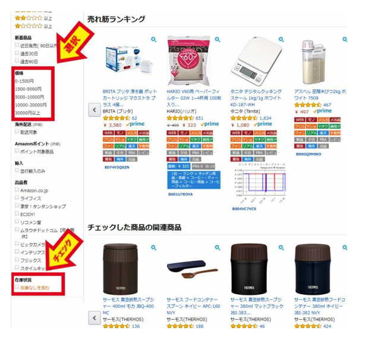Select the 1500-5000円 price range filter
Screen dimensions: 374x343
[x=28, y=89]
